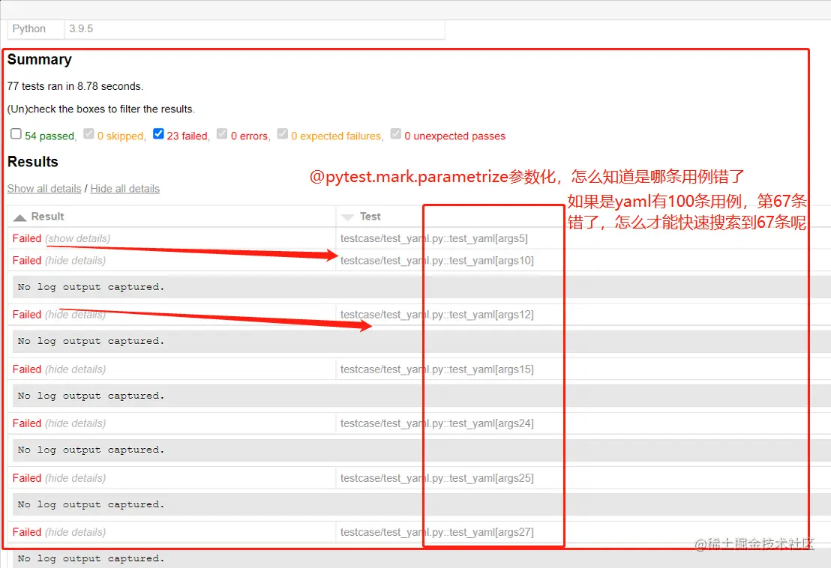Hide details for the args15 failed row
Viewport: 831px width, 568px height.
(x=75, y=369)
